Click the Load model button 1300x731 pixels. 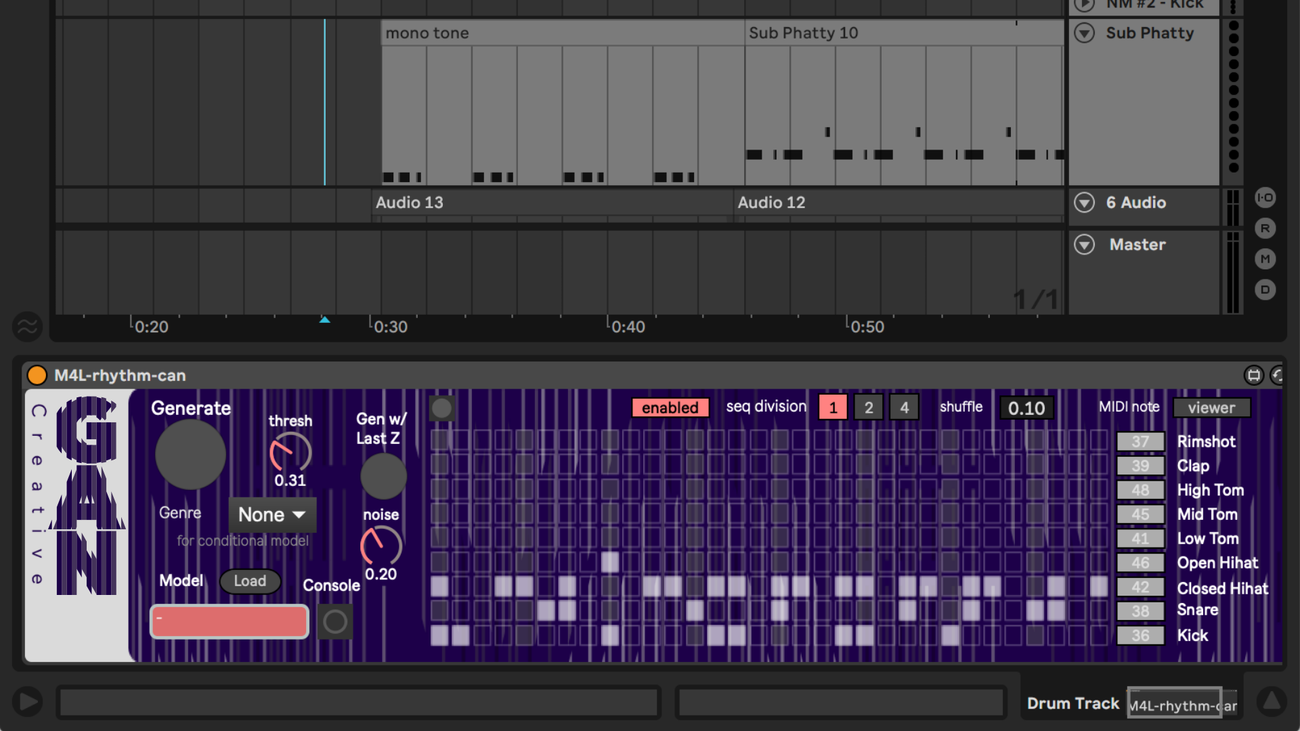250,581
